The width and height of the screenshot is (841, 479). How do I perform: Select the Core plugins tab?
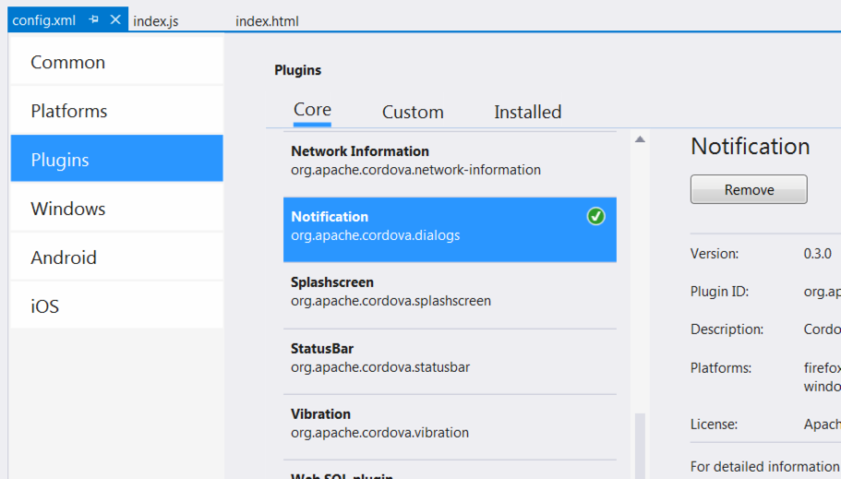pos(312,110)
